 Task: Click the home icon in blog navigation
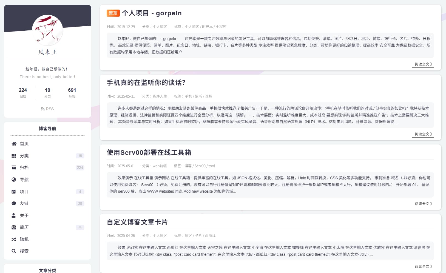pyautogui.click(x=14, y=144)
